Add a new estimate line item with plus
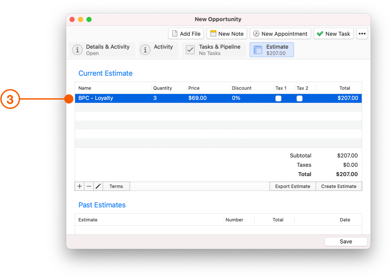 click(x=79, y=186)
